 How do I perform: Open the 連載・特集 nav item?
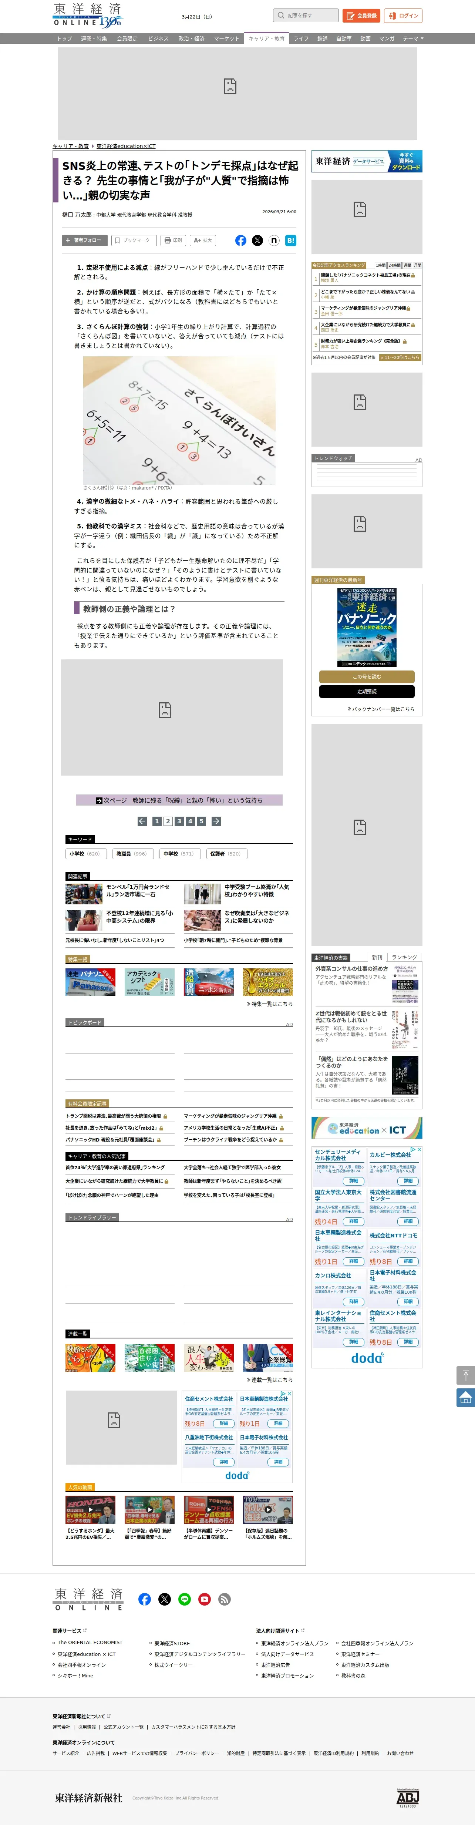[94, 39]
